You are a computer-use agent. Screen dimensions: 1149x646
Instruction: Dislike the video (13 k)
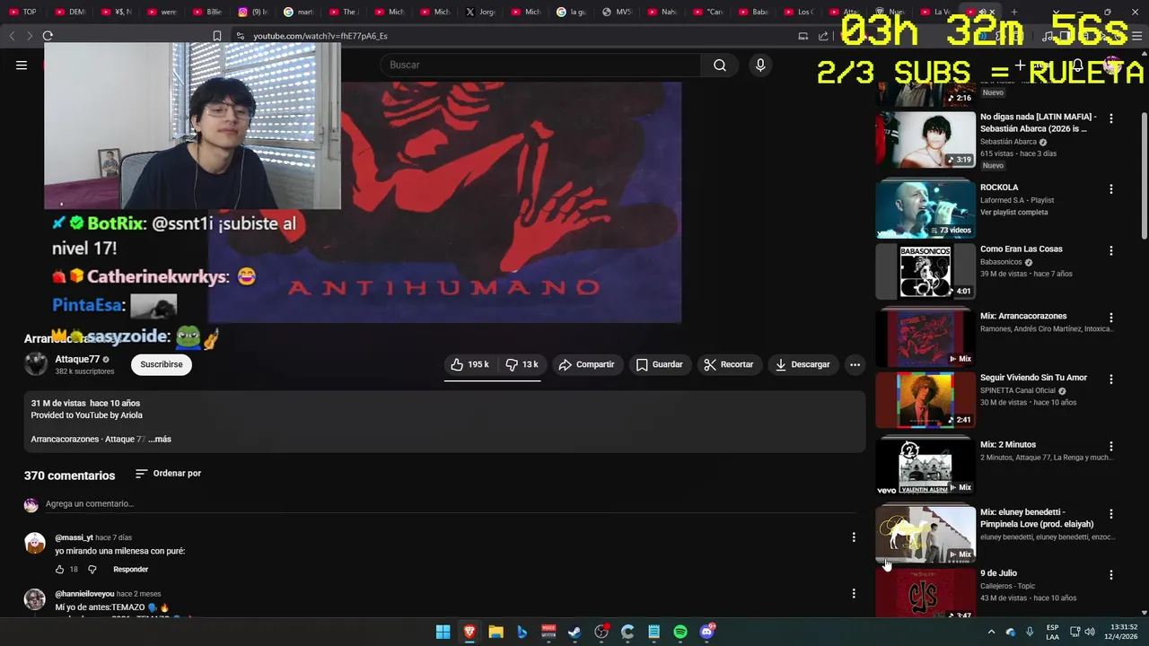522,364
